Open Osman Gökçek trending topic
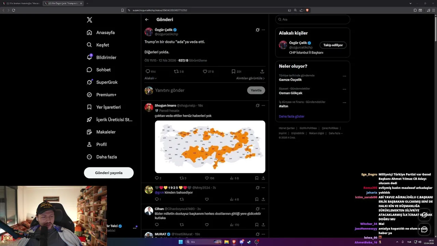This screenshot has width=437, height=246. [291, 93]
